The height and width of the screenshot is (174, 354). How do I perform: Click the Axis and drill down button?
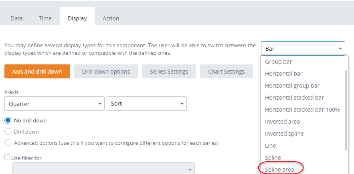pos(37,72)
